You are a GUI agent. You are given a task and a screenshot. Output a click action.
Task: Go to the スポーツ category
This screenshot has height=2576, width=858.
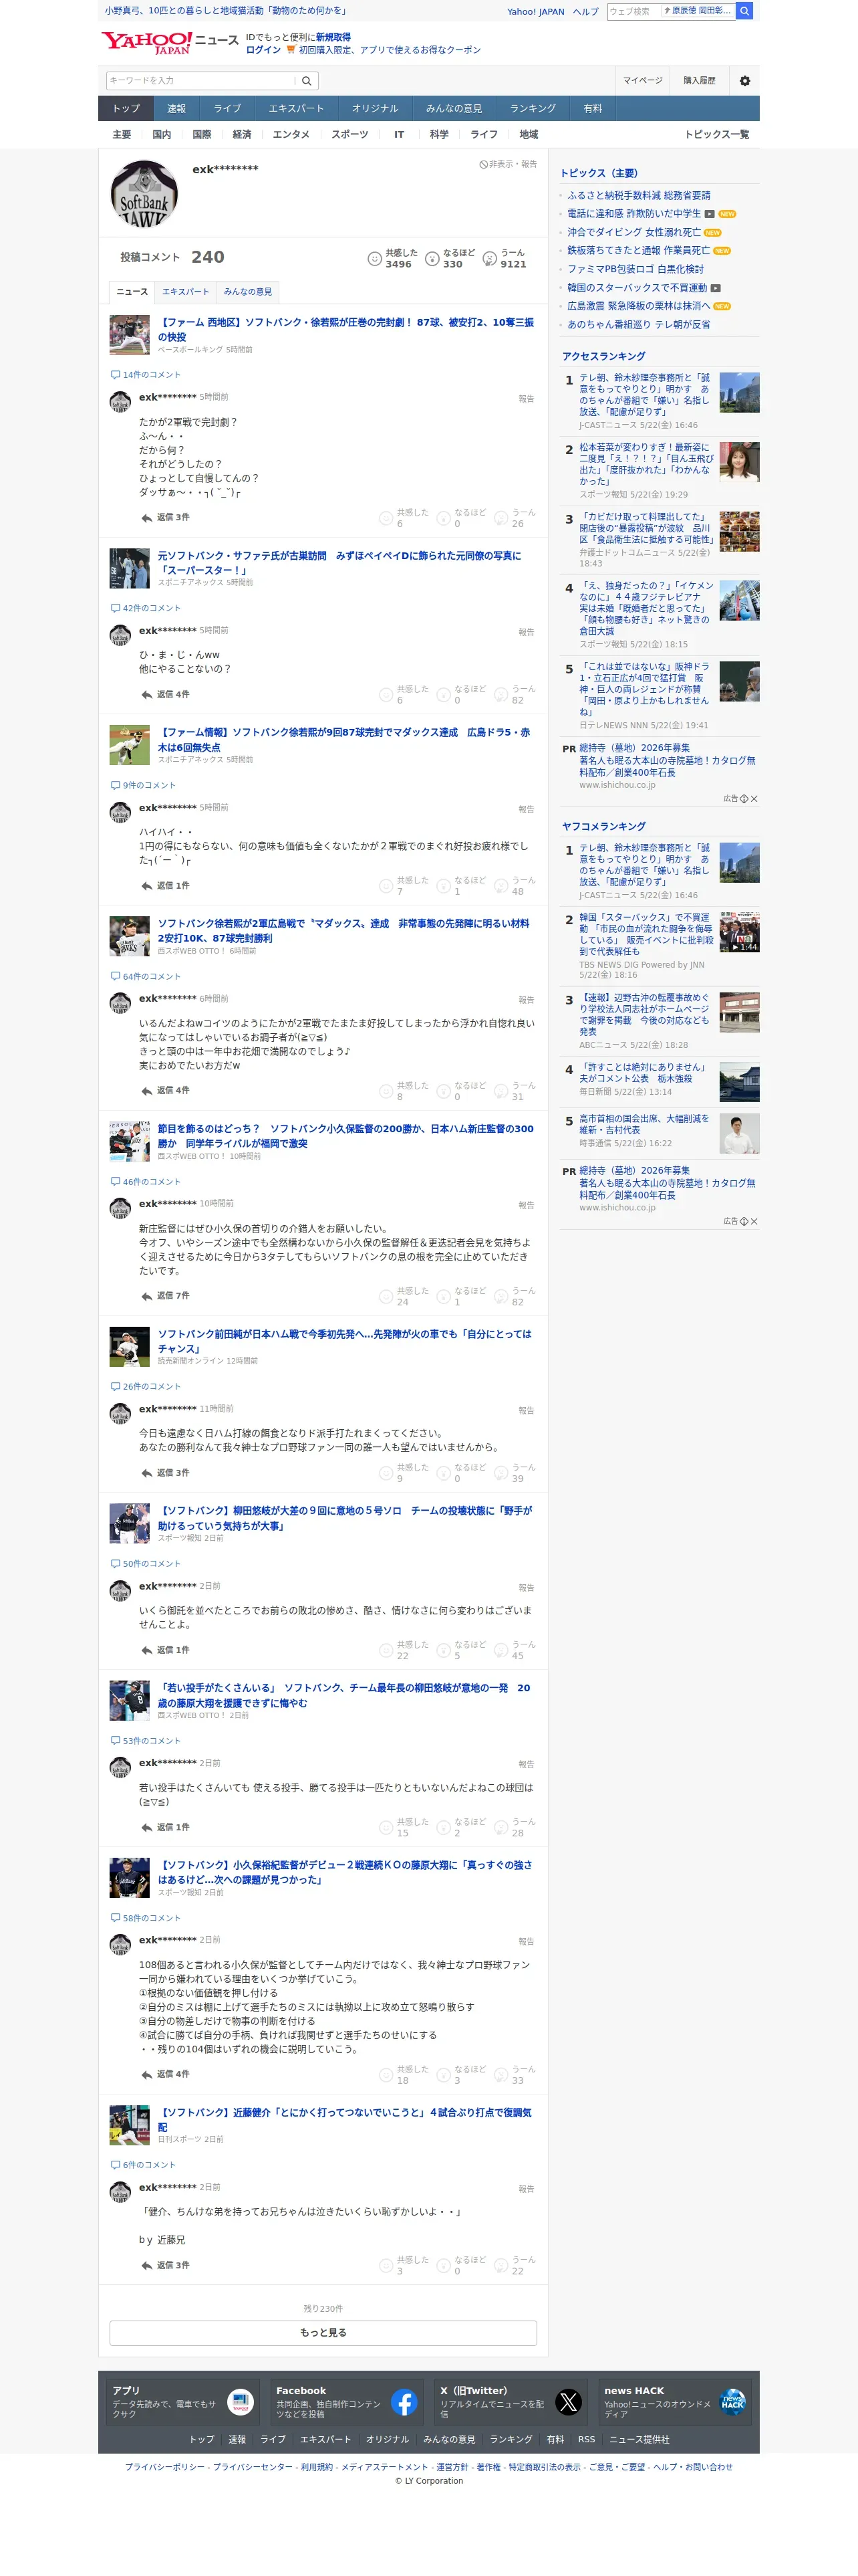click(349, 134)
